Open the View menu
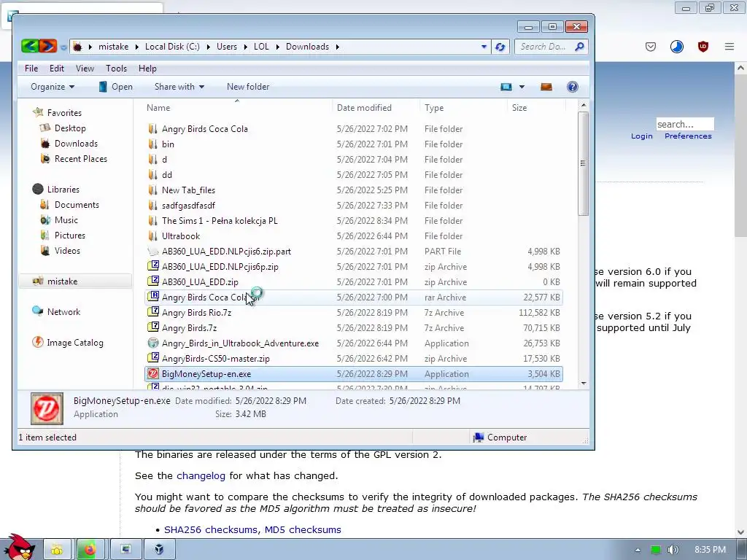The image size is (747, 560). click(x=85, y=68)
